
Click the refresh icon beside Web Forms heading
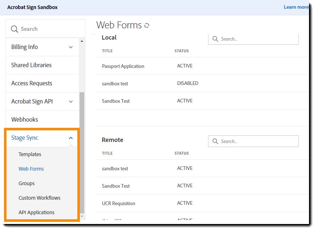pos(147,25)
